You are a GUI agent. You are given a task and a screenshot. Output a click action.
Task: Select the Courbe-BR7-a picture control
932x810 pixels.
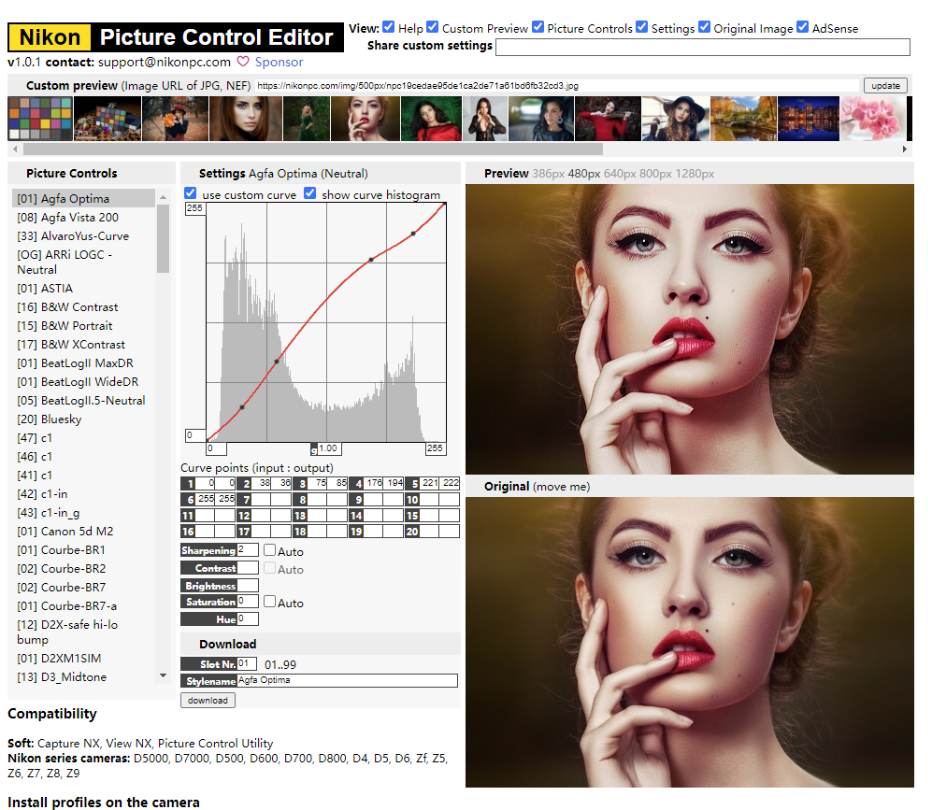click(67, 605)
